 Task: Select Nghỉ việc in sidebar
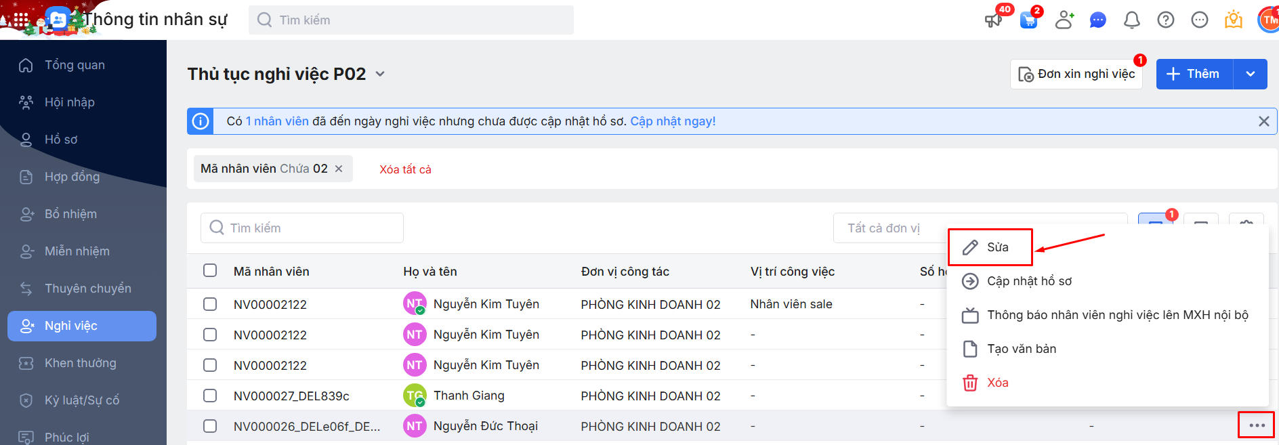[82, 326]
